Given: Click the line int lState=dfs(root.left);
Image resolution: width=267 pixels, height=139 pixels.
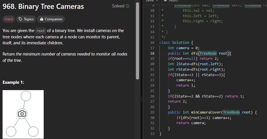Looking at the screenshot, I should pyautogui.click(x=195, y=64).
